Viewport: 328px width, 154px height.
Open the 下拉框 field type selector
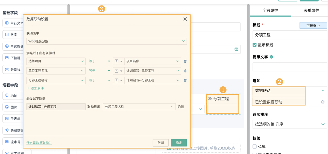tap(313, 25)
